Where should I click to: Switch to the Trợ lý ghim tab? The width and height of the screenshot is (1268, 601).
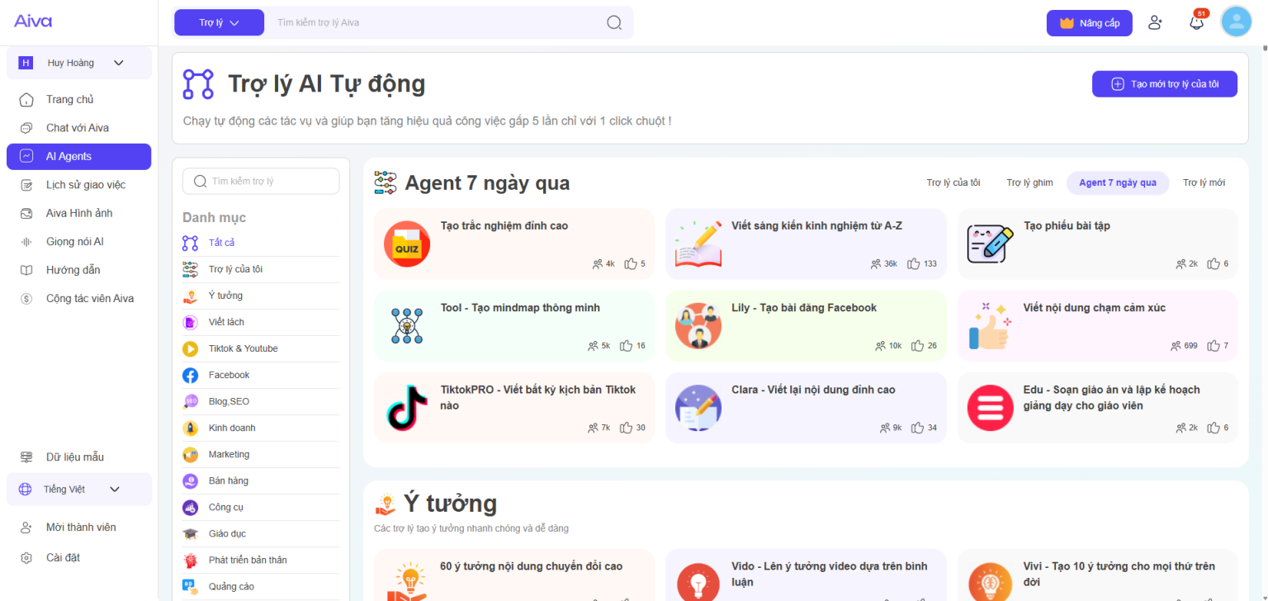pyautogui.click(x=1029, y=183)
